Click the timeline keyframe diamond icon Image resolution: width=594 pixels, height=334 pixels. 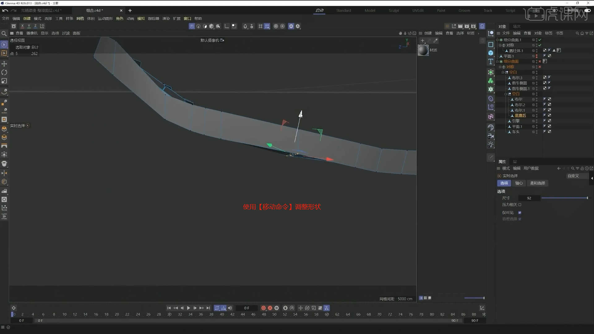(14, 308)
